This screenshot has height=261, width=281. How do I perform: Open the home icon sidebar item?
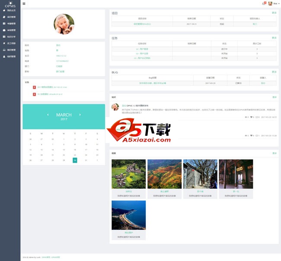coord(4,10)
